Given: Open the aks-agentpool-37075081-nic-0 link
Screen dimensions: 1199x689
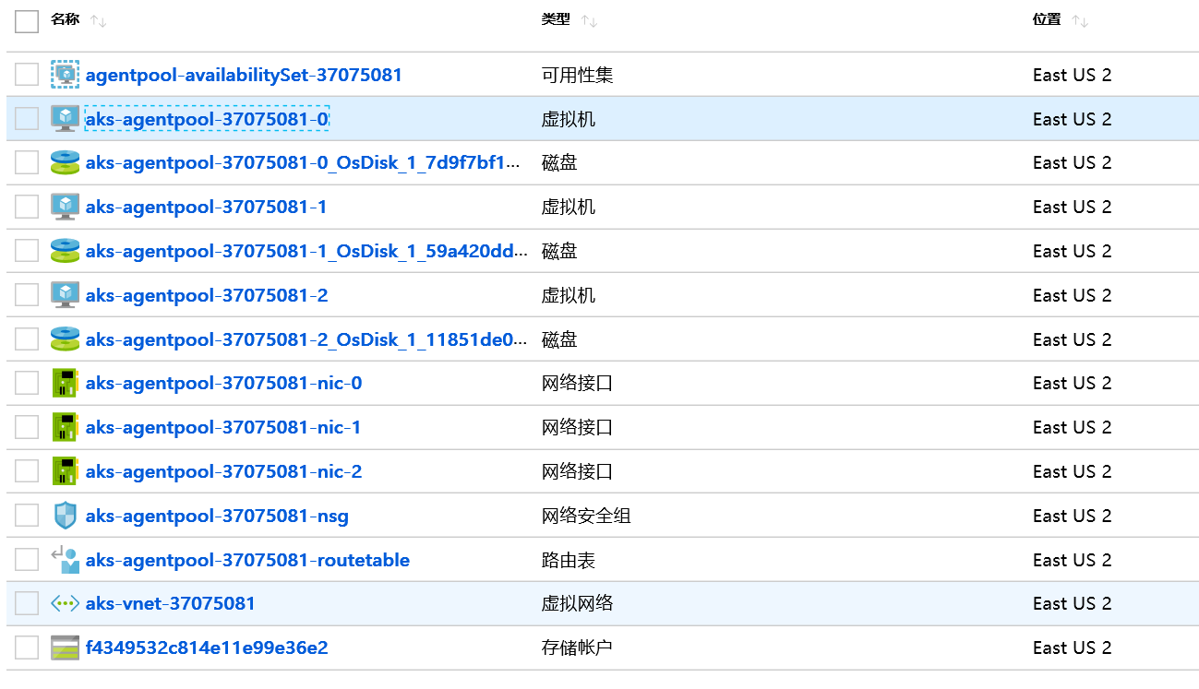Looking at the screenshot, I should click(x=223, y=384).
